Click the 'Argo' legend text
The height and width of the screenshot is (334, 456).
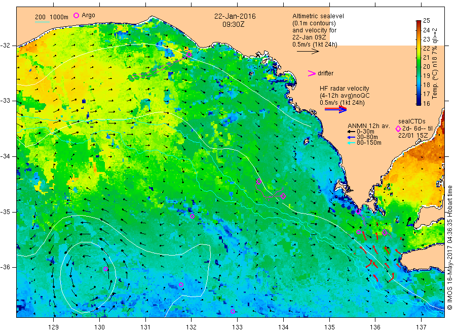pos(88,15)
